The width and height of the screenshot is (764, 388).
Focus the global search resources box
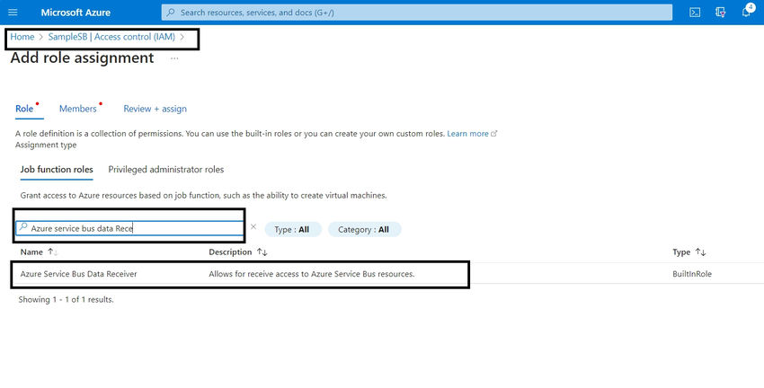[x=416, y=13]
